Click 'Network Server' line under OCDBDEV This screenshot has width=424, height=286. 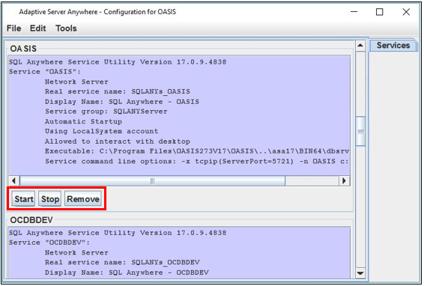(x=76, y=252)
